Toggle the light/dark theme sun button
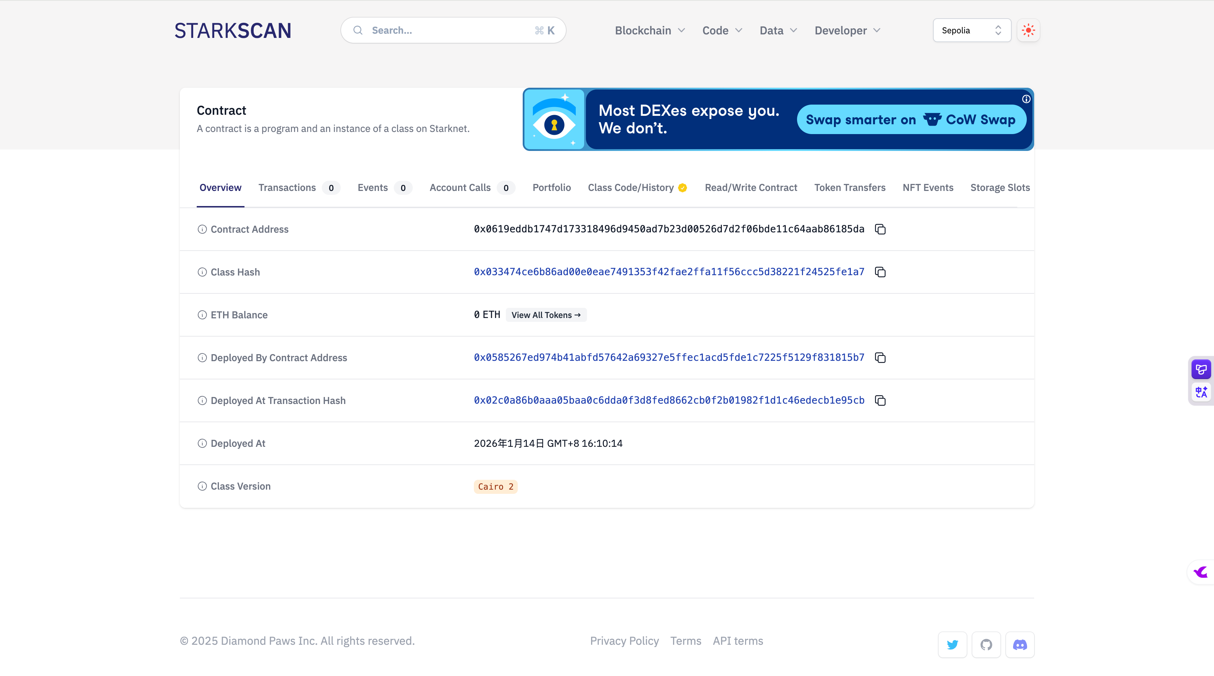The height and width of the screenshot is (676, 1214). coord(1028,31)
